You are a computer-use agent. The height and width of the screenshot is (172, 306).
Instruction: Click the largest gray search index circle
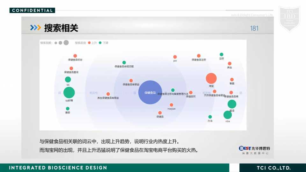(66, 43)
